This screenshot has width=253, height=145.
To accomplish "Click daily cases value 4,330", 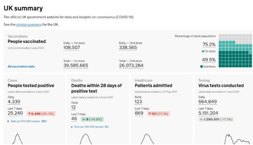I will tap(14, 102).
